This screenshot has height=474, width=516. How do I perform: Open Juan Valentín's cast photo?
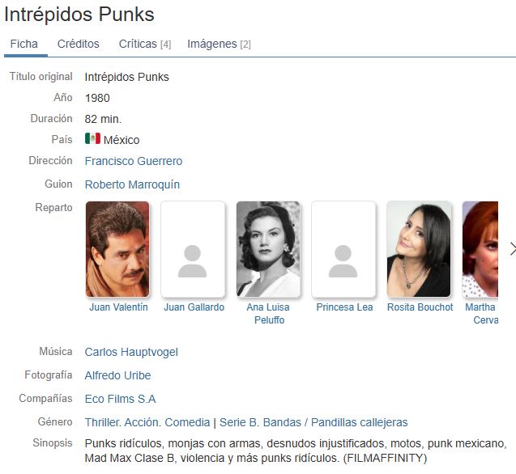click(x=117, y=249)
